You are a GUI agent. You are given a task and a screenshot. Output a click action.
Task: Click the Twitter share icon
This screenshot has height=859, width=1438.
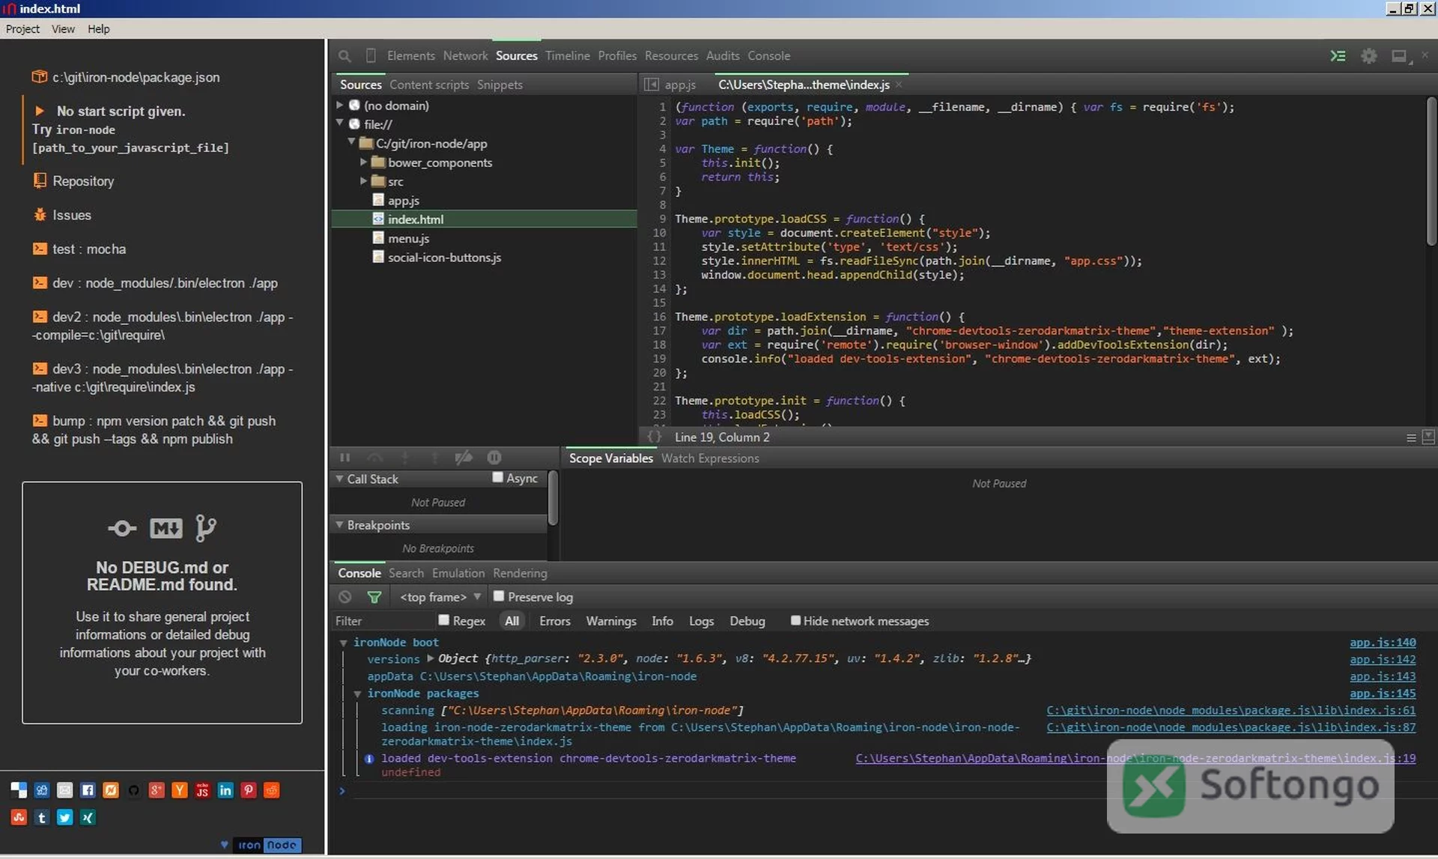tap(65, 817)
